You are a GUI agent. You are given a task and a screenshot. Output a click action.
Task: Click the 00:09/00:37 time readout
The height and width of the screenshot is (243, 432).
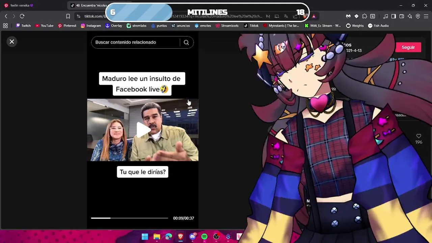point(184,218)
